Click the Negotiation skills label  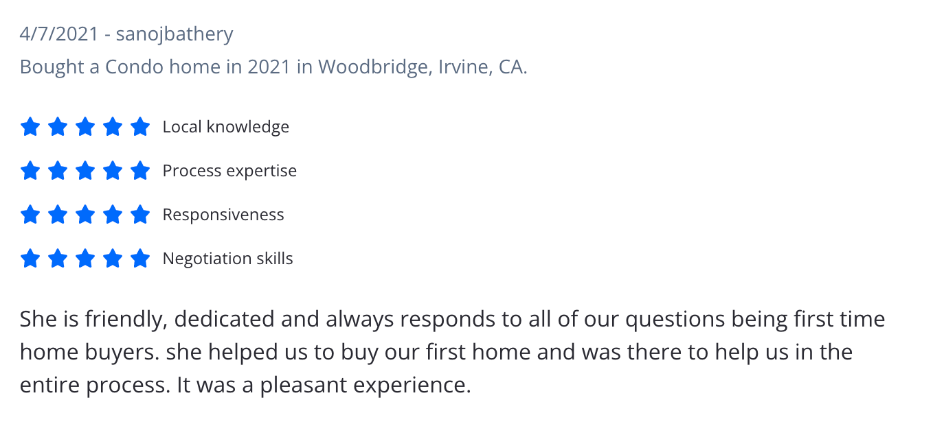227,259
